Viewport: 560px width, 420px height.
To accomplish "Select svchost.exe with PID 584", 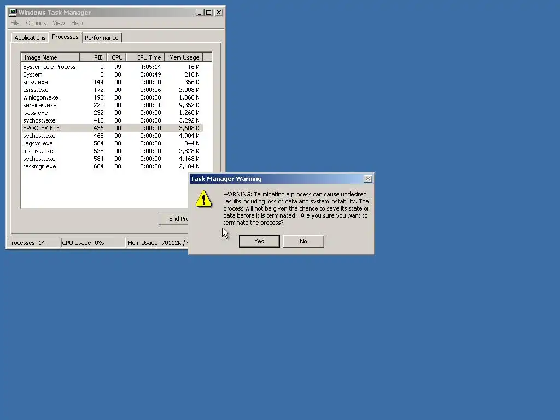I will (112, 159).
